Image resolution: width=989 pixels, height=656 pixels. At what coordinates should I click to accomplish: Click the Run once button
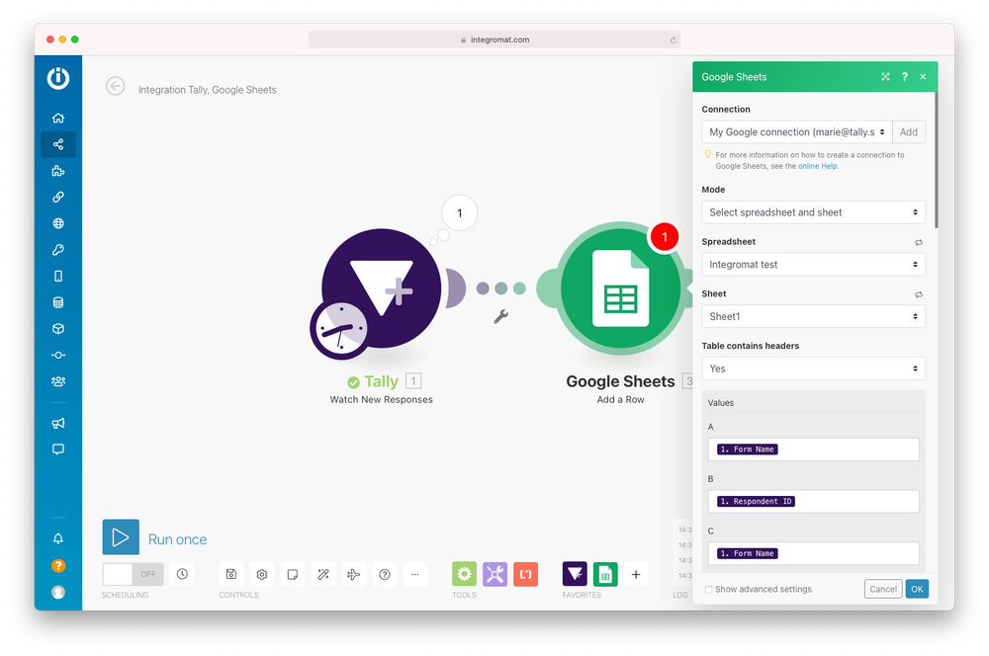[x=155, y=537]
